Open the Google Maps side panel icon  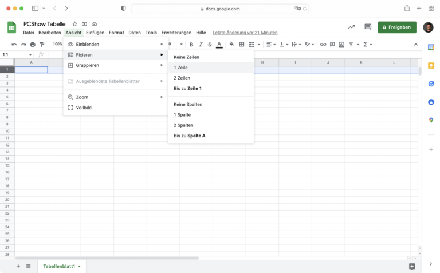point(431,120)
